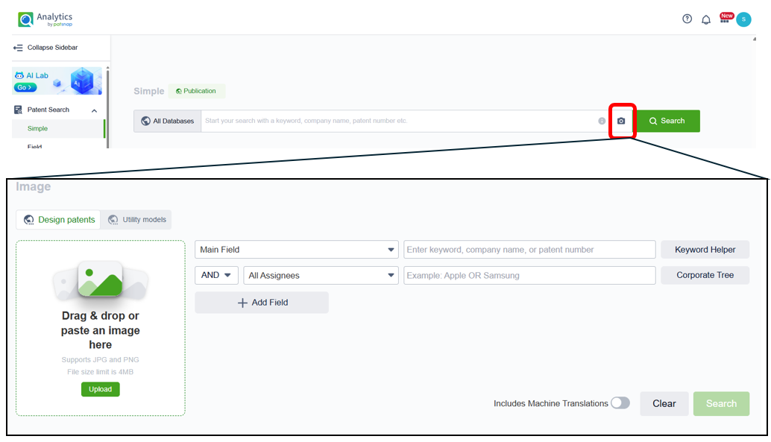Open the notifications bell

(x=705, y=19)
